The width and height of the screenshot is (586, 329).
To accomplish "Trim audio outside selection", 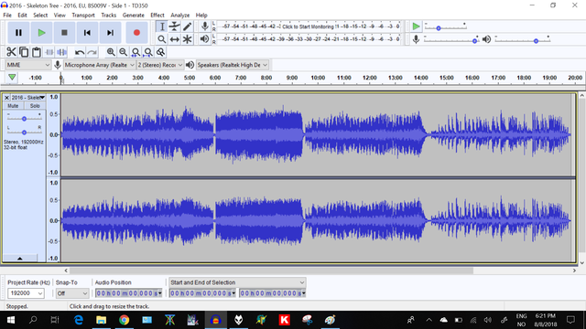I will point(49,52).
